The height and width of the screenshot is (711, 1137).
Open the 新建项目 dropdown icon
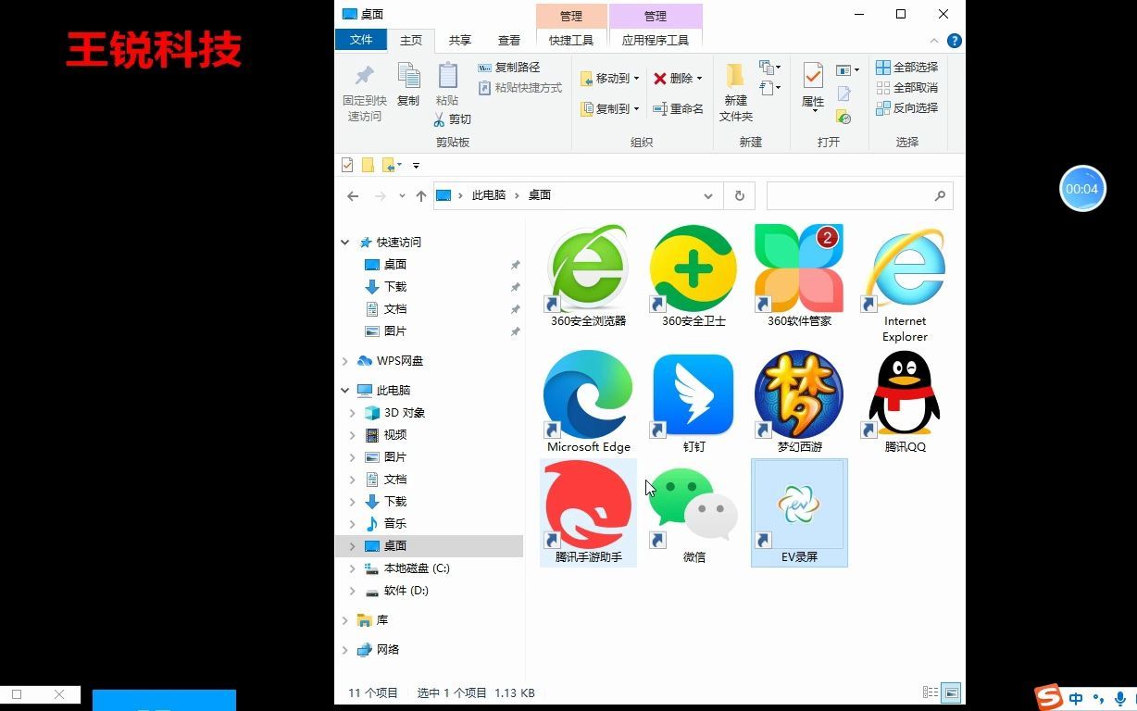tap(770, 68)
